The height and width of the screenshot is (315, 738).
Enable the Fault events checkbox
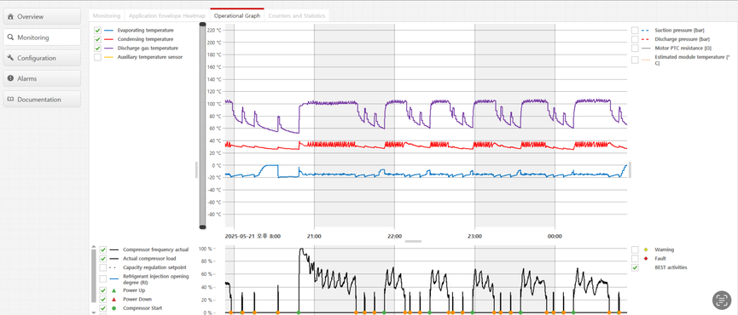[635, 259]
